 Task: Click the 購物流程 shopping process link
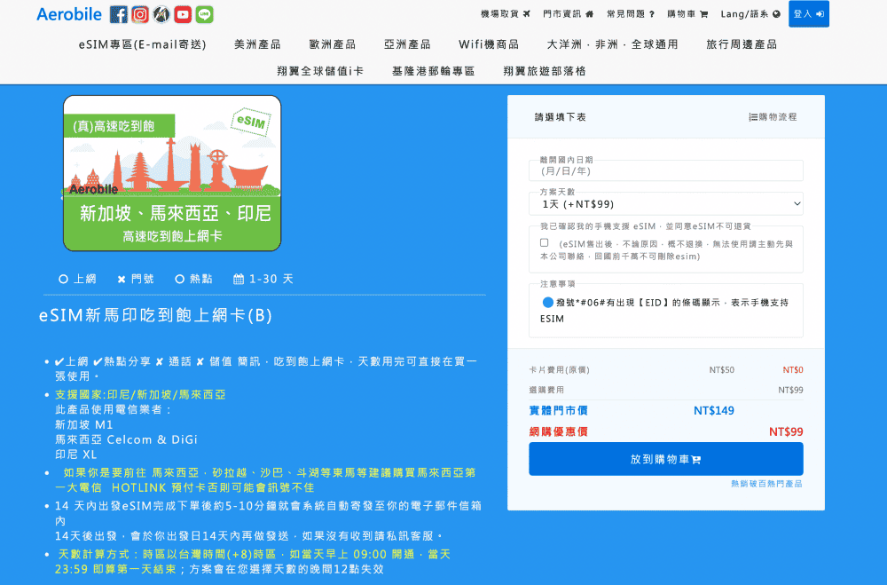click(x=773, y=117)
